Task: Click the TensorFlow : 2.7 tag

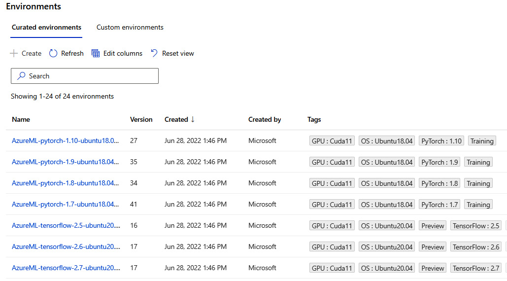Action: 476,268
